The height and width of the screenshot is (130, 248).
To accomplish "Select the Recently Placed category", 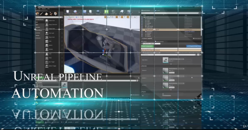I will pos(39,20).
